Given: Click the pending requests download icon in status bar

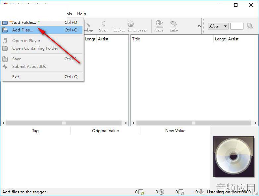Looking at the screenshot, I should point(201,192).
